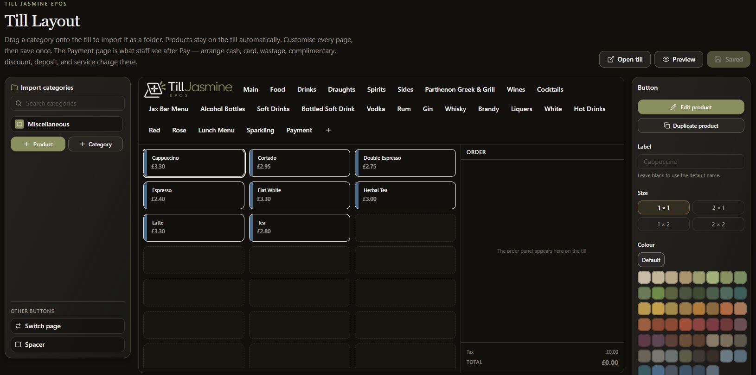Click the TillJasmine EPOS logo
This screenshot has width=756, height=375.
coord(188,89)
